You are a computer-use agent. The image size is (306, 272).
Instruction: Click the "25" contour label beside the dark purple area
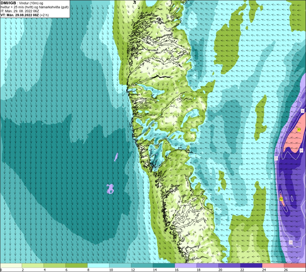[276, 159]
